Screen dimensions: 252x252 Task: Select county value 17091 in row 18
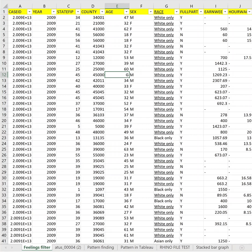click(93, 109)
